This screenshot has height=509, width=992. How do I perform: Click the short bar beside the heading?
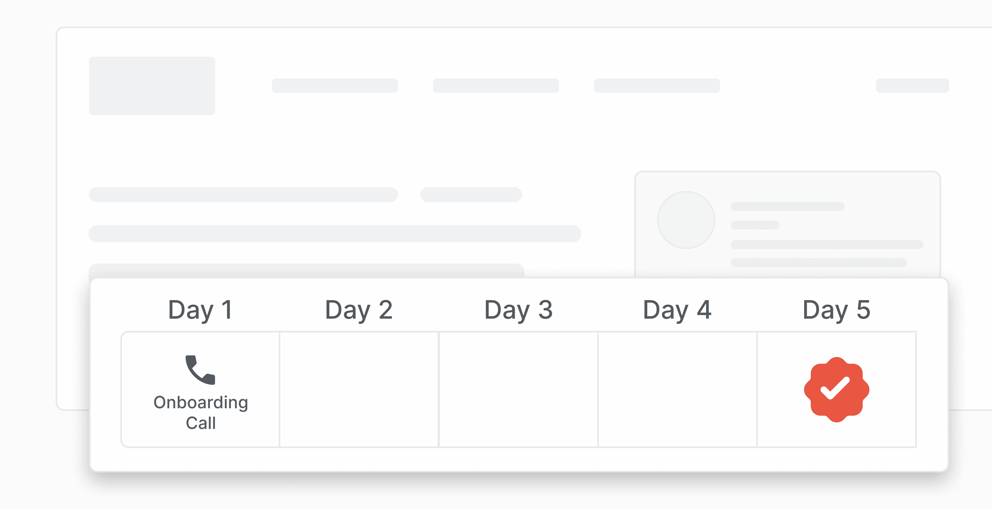(x=471, y=195)
